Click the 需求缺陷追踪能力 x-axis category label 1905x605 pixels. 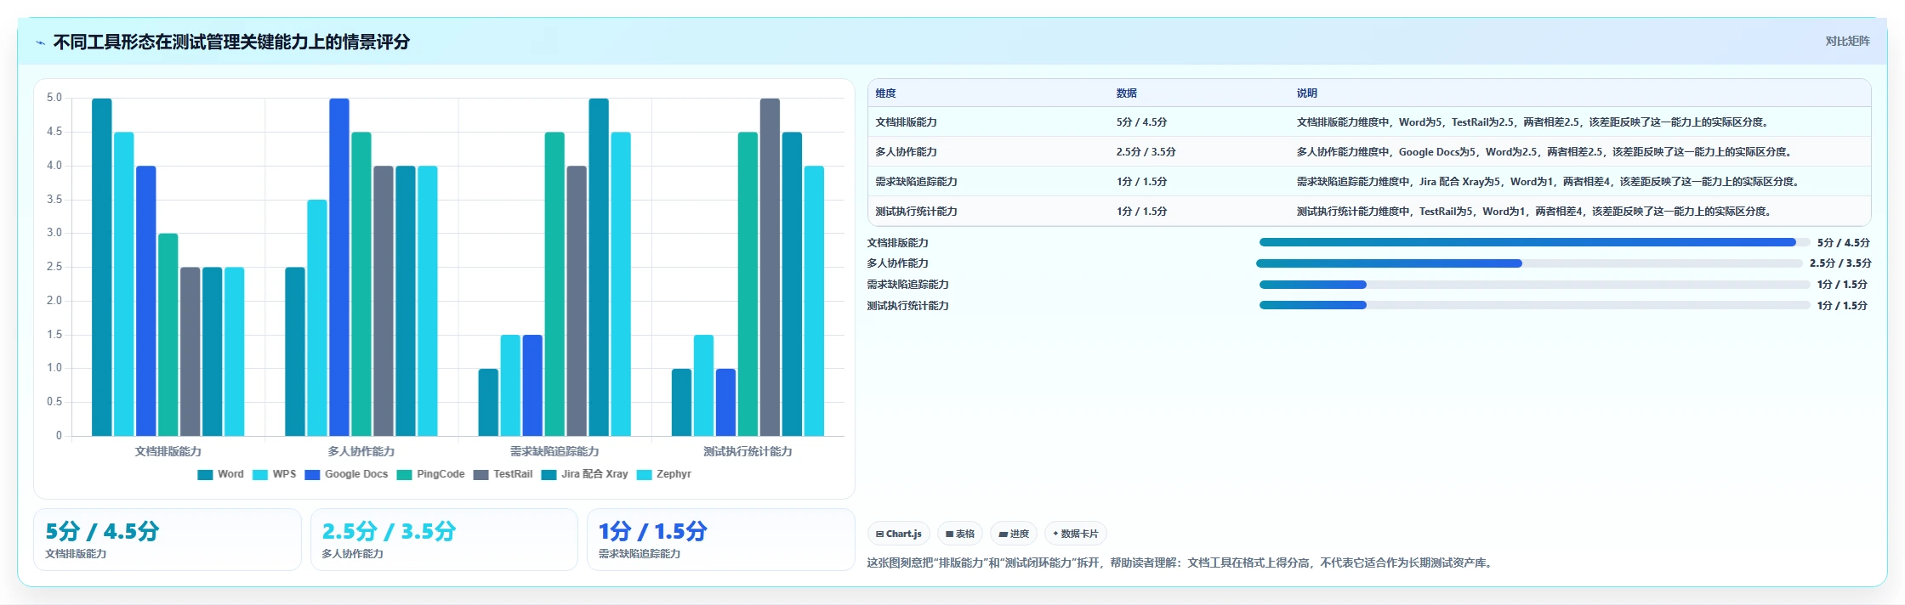point(554,451)
